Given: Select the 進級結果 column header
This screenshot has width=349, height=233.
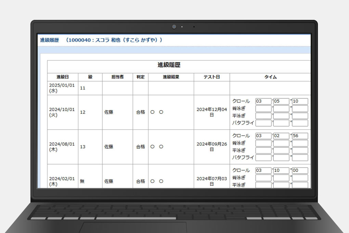Looking at the screenshot, I should (x=171, y=77).
